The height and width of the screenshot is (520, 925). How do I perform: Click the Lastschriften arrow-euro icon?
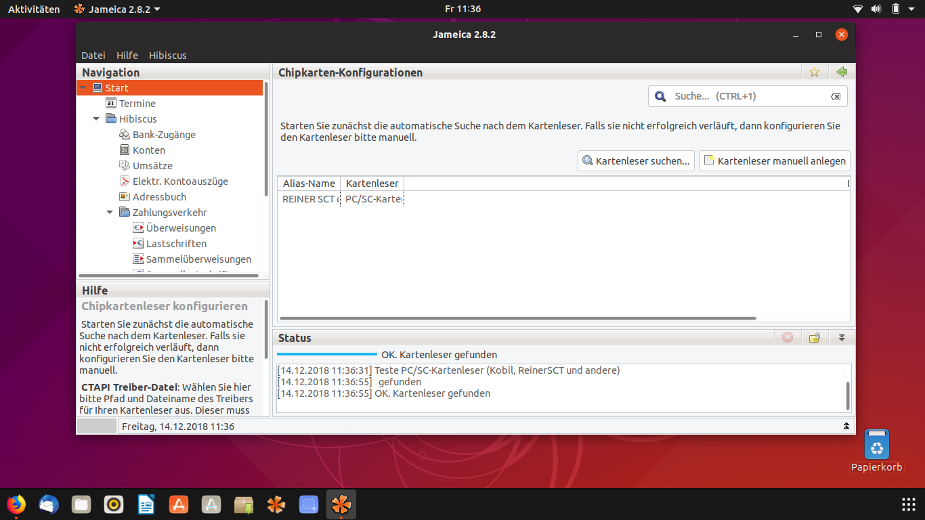point(138,244)
